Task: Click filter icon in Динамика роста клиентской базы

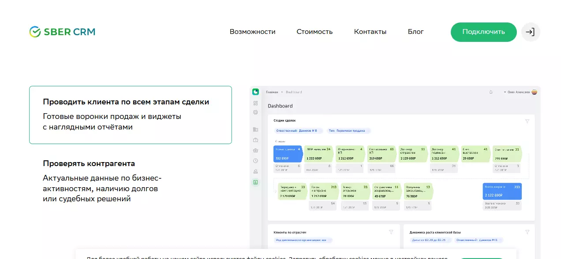Action: (527, 232)
